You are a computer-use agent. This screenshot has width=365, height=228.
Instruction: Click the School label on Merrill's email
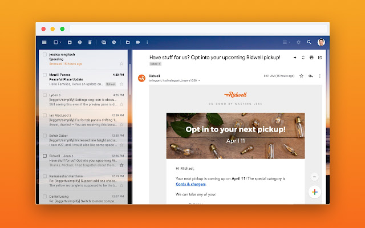(x=111, y=84)
